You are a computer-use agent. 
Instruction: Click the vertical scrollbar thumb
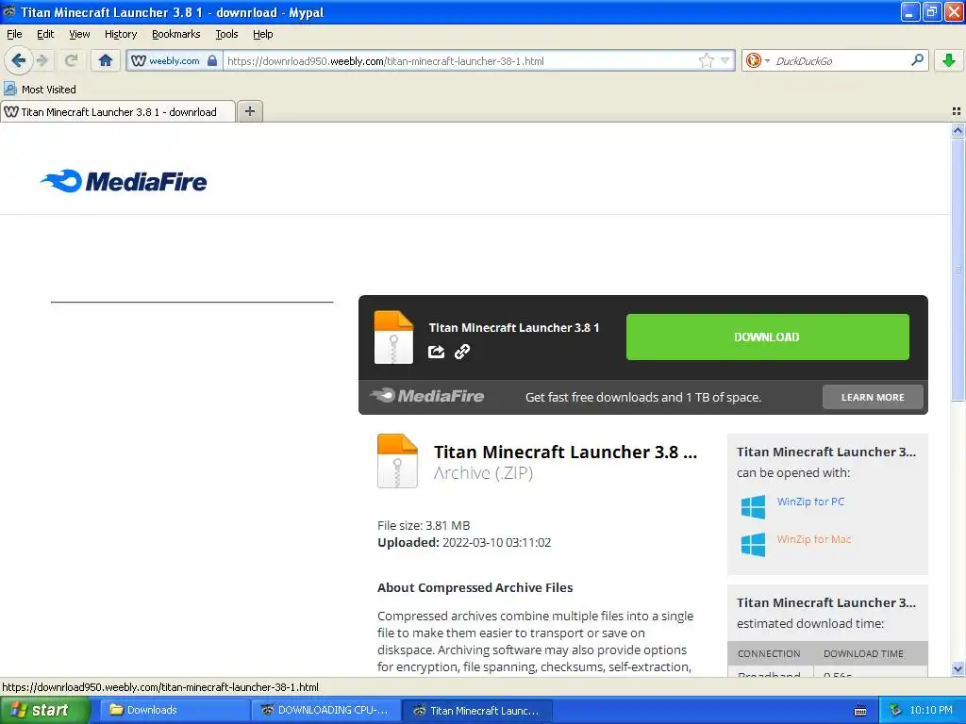coord(958,269)
